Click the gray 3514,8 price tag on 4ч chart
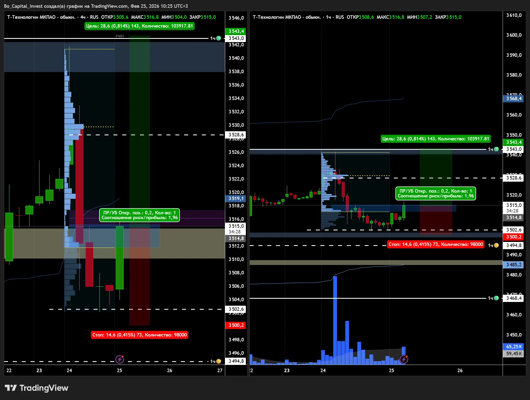The image size is (530, 400). pyautogui.click(x=236, y=238)
